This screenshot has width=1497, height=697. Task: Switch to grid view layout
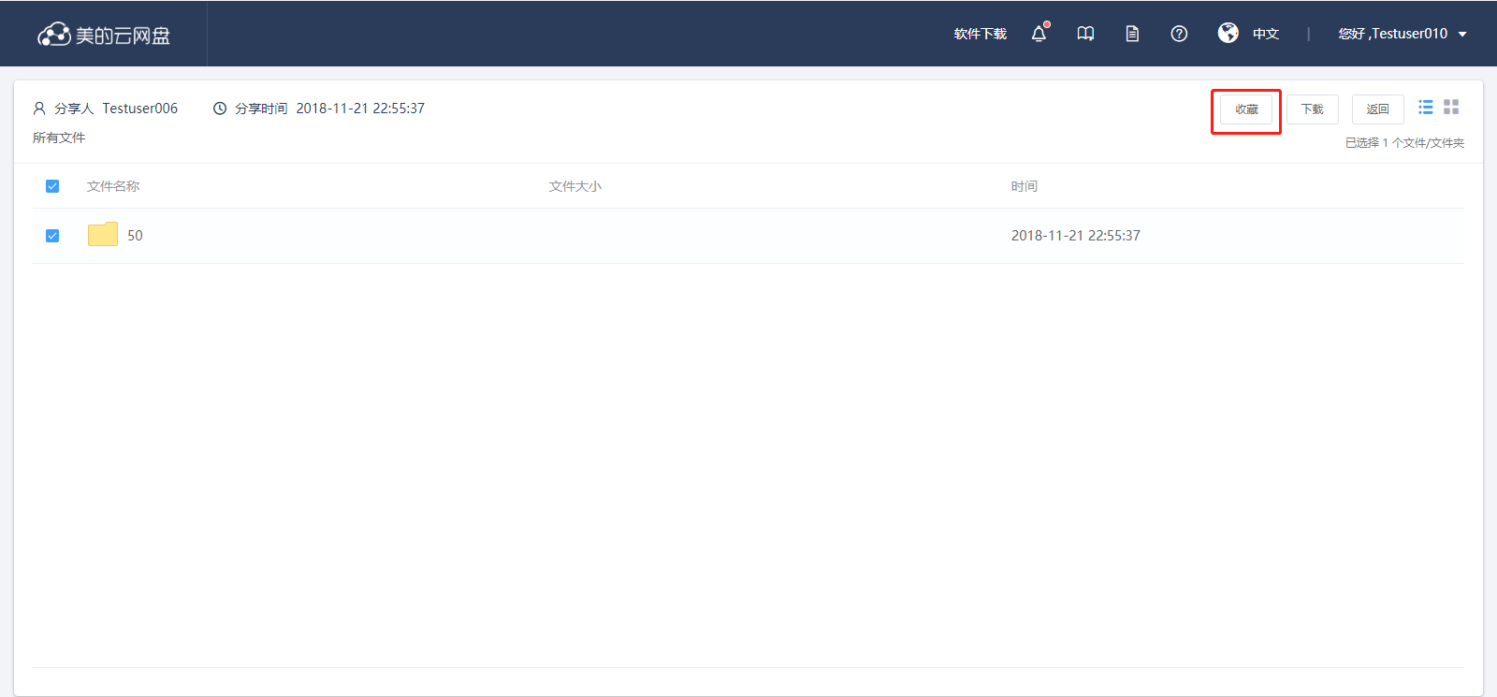pyautogui.click(x=1451, y=108)
